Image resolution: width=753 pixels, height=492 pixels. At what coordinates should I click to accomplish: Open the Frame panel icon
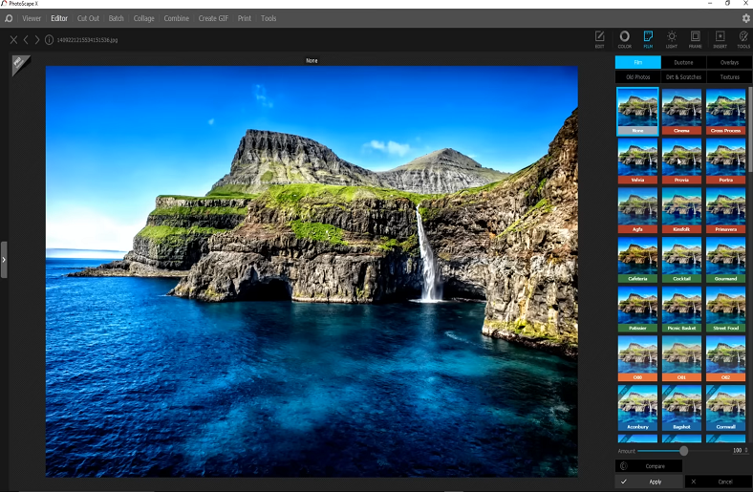click(695, 39)
